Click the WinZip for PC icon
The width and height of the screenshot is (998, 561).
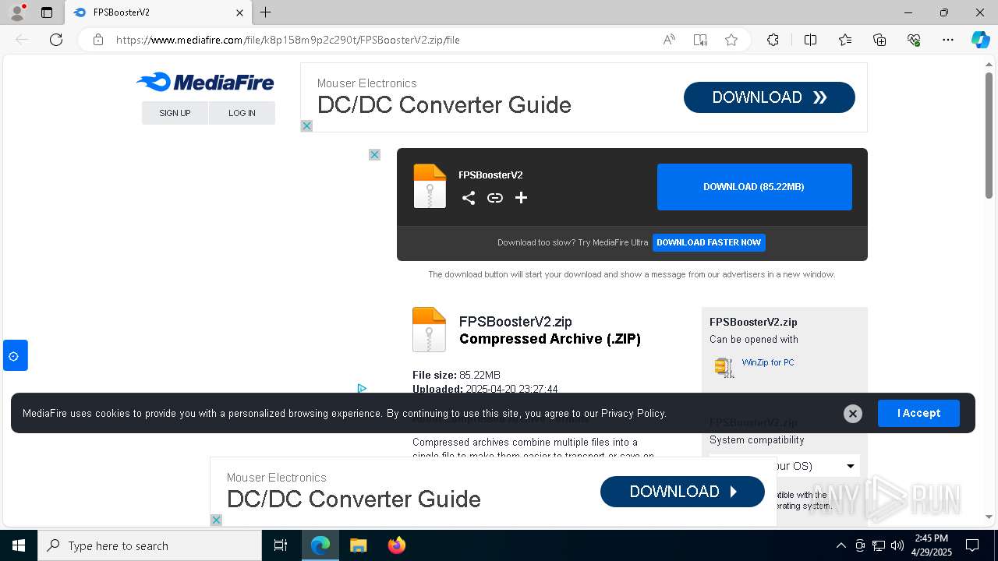click(x=724, y=367)
